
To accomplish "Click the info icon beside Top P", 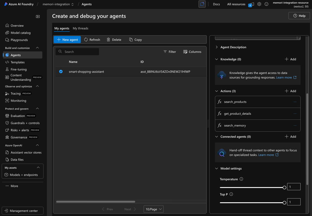I will [231, 194].
